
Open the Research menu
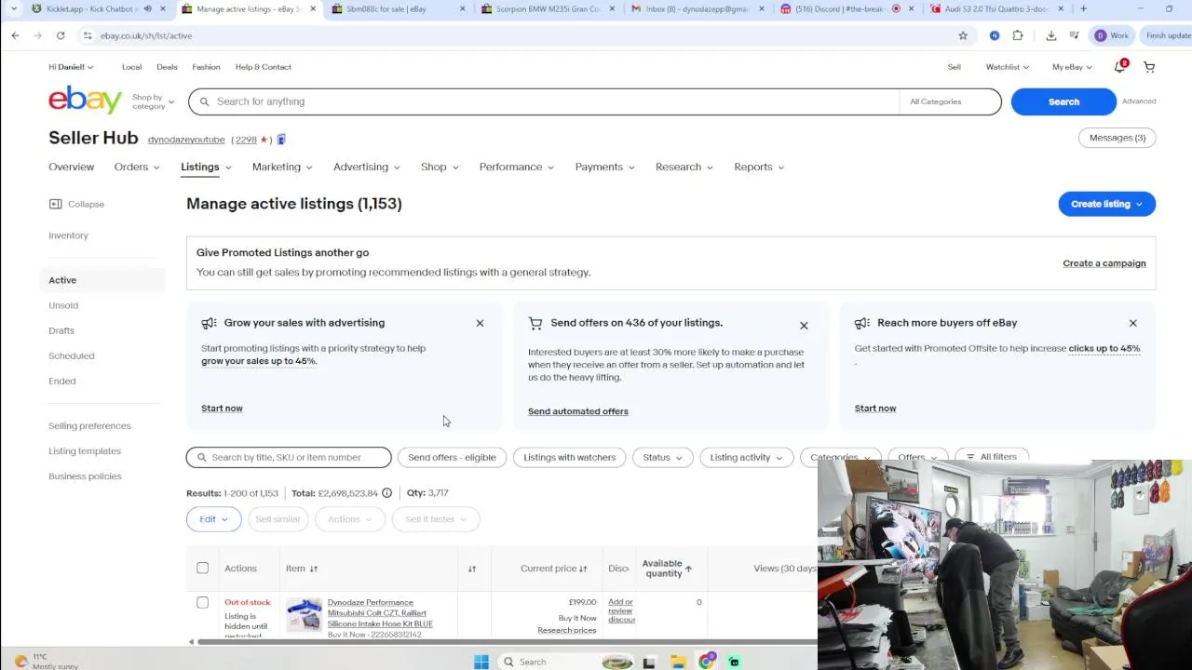(684, 167)
